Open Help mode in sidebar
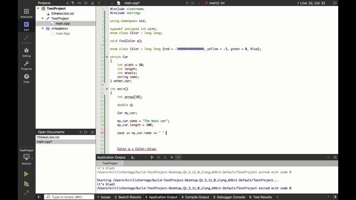Image resolution: width=356 pixels, height=200 pixels. 26,78
